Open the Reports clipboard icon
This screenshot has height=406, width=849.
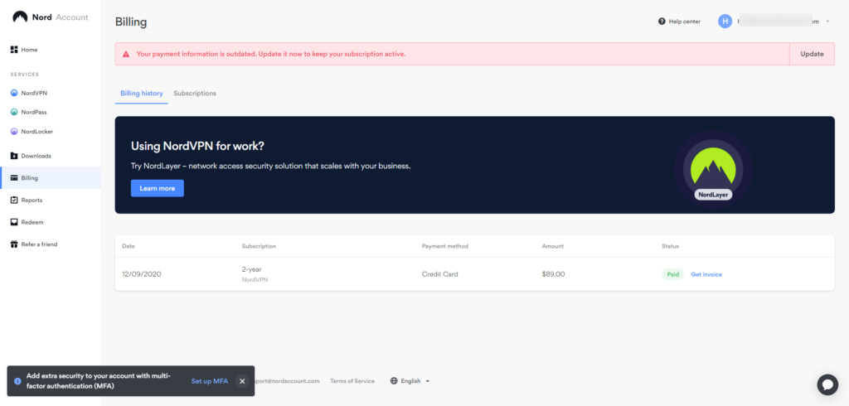pyautogui.click(x=15, y=201)
